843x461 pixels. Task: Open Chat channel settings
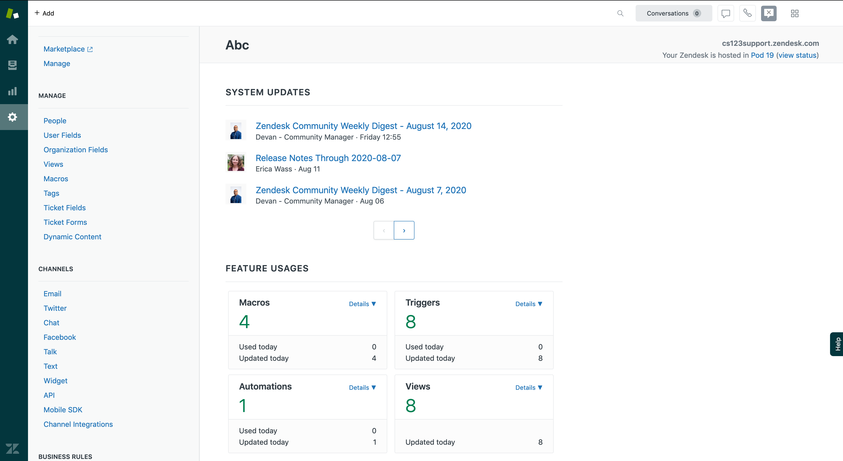click(51, 323)
